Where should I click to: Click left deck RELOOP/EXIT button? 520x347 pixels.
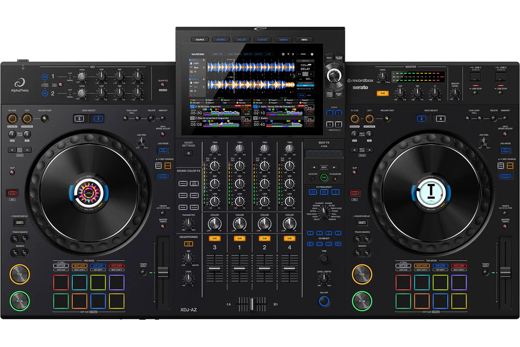(45, 118)
